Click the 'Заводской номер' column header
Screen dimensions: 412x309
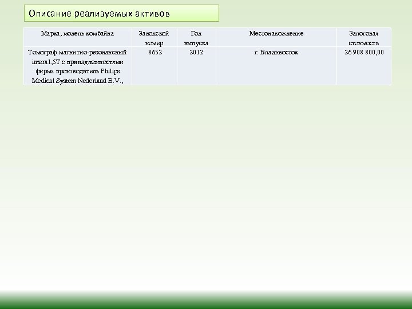tap(154, 38)
